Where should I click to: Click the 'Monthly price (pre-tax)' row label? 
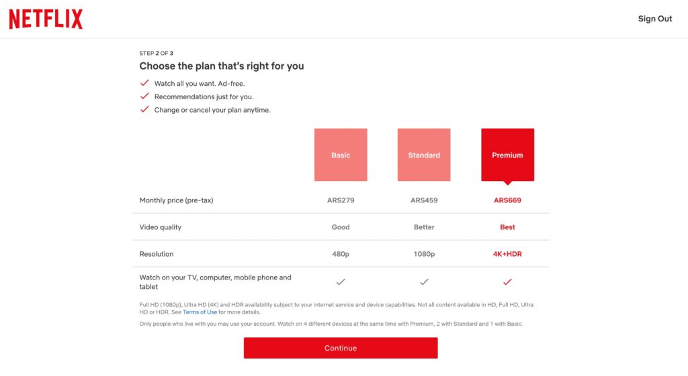[x=177, y=200]
